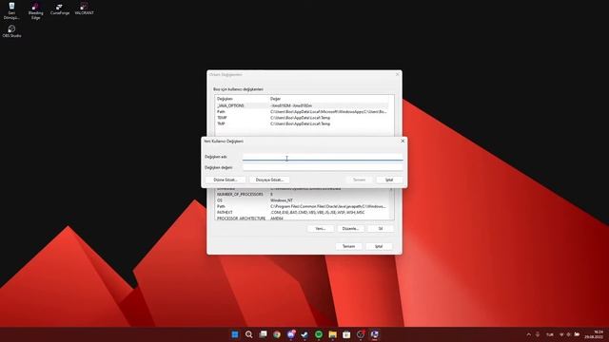This screenshot has width=609, height=342.
Task: Open Microsoft Store from the taskbar
Action: 346,334
